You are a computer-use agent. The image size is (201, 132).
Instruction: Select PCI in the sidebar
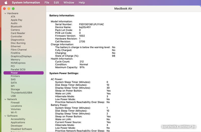[13, 66]
